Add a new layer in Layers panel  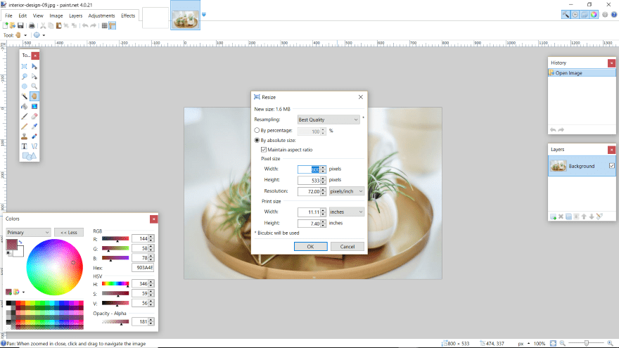pos(554,216)
